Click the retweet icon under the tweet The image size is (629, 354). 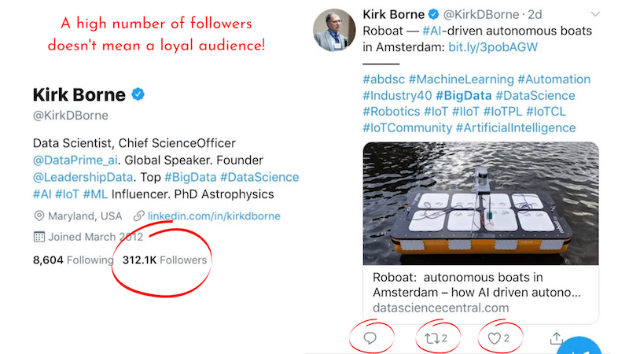point(430,338)
